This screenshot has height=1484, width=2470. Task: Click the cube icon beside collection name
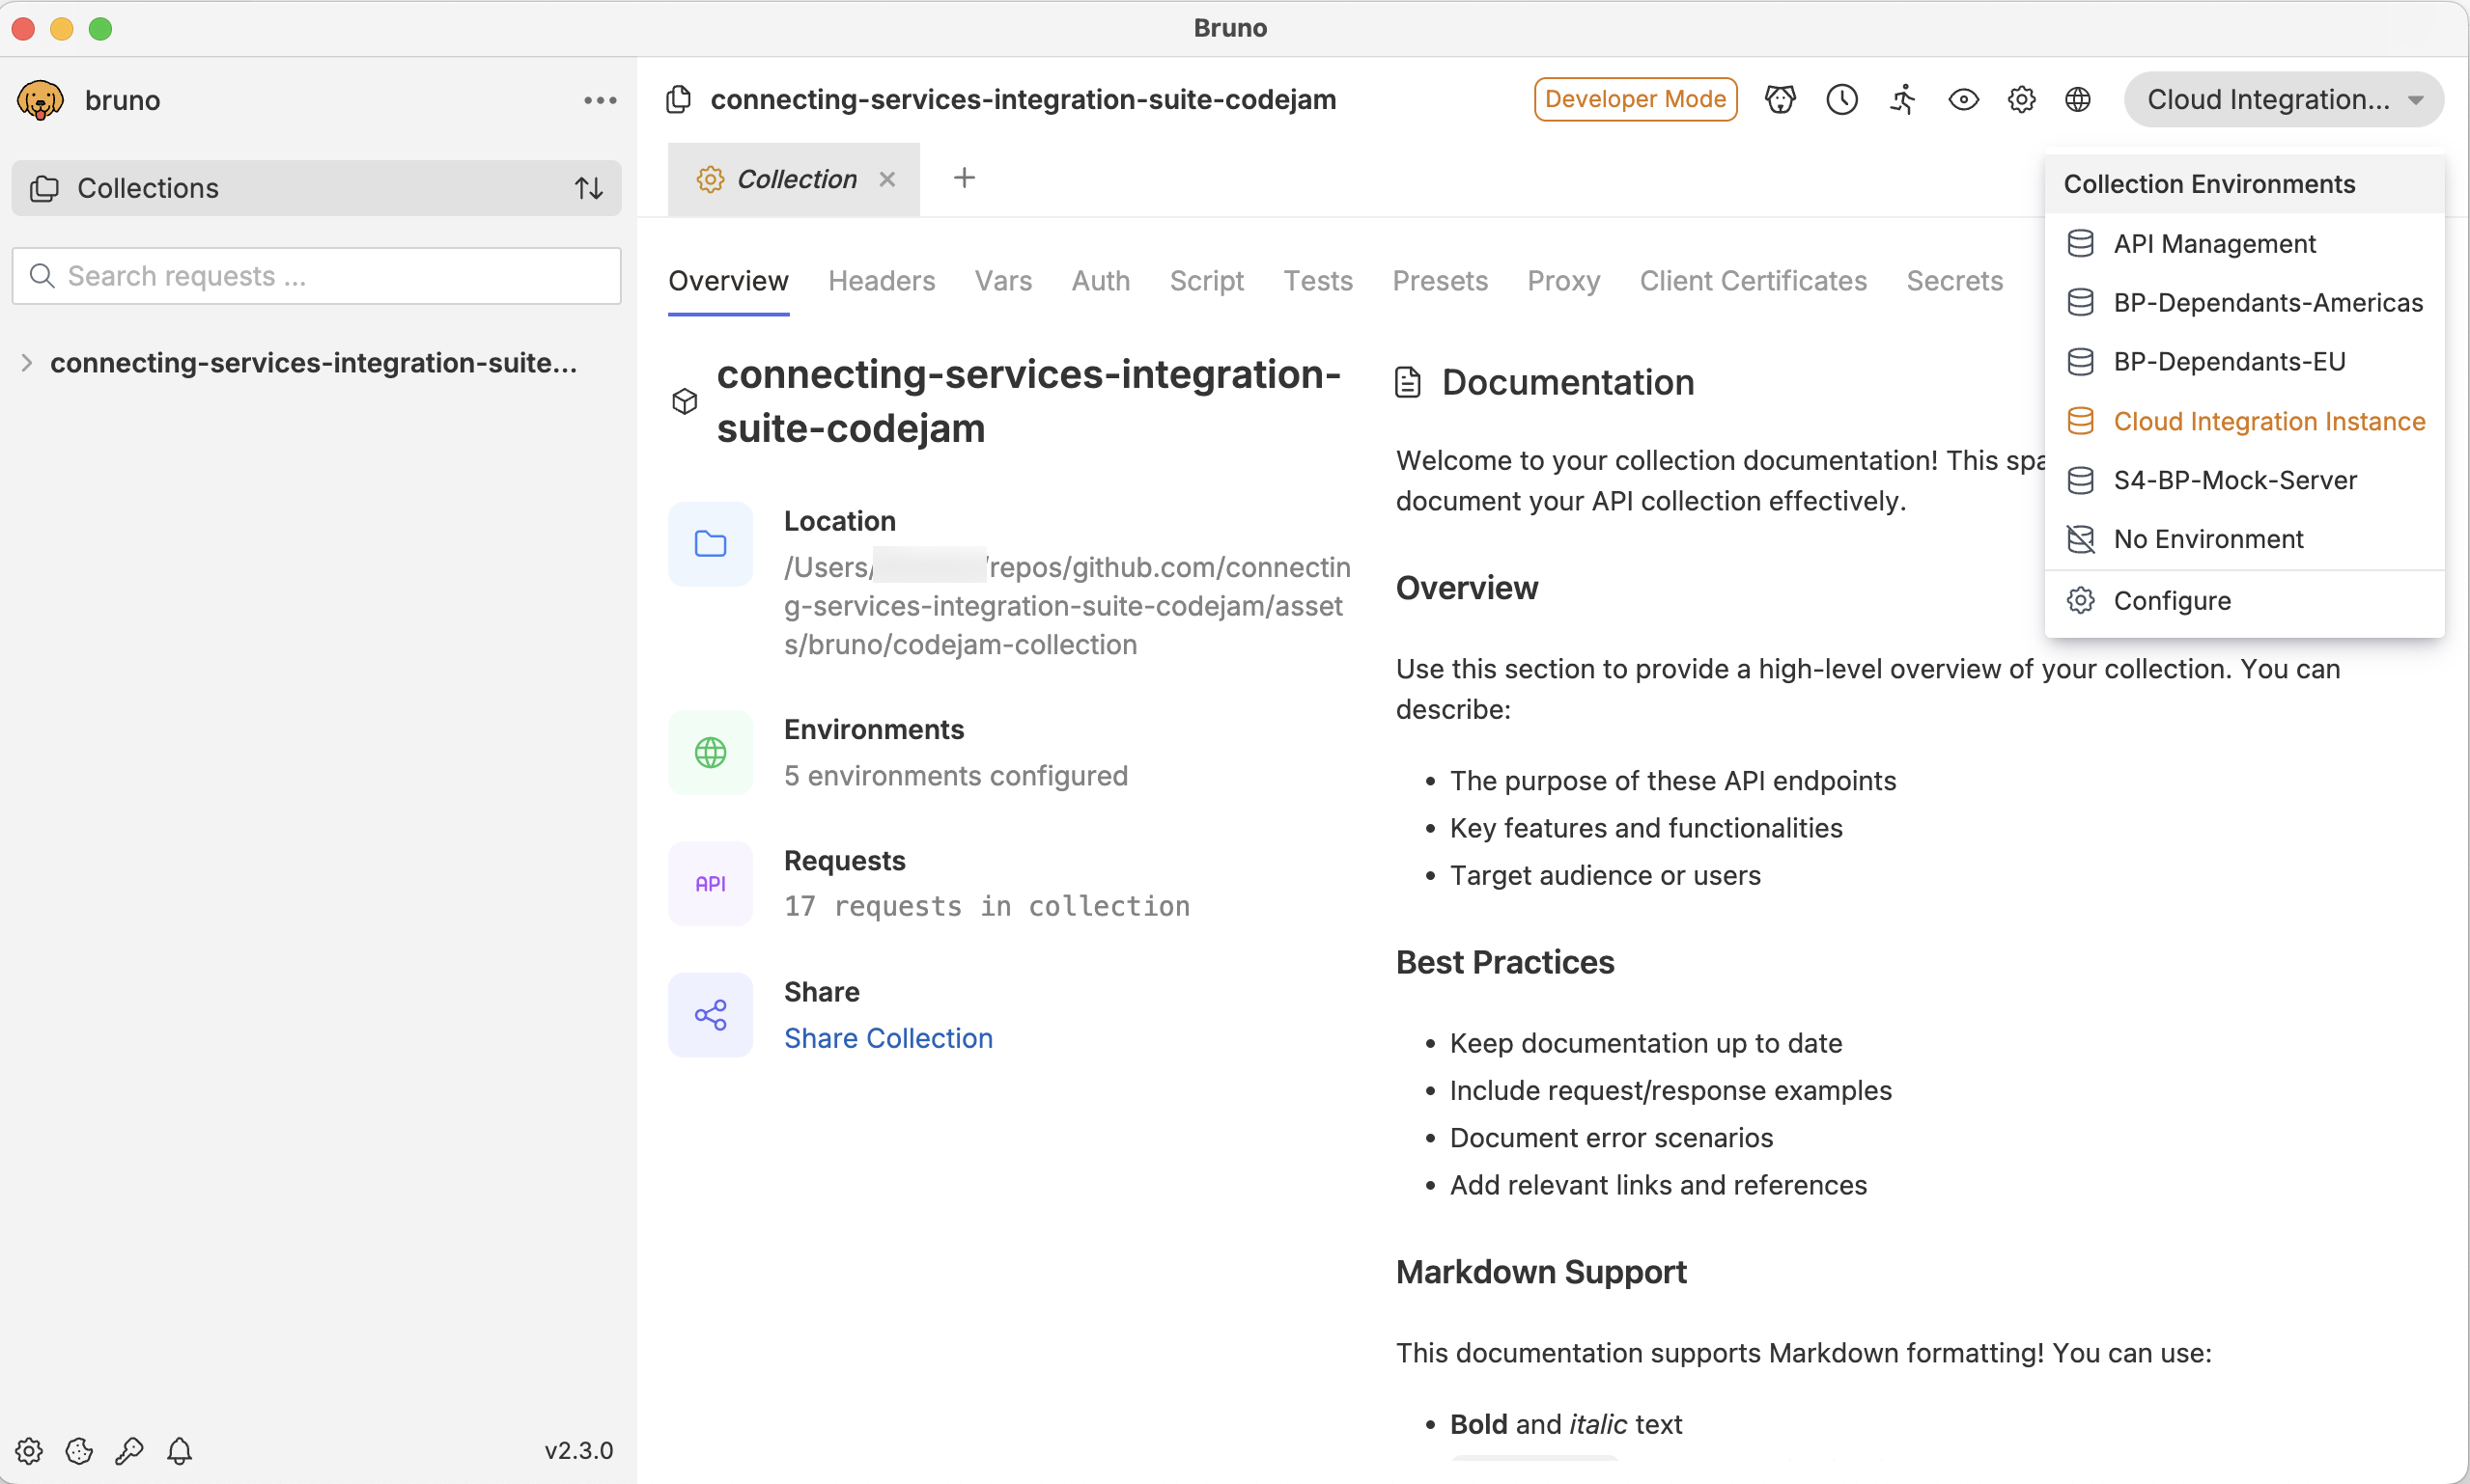[685, 401]
